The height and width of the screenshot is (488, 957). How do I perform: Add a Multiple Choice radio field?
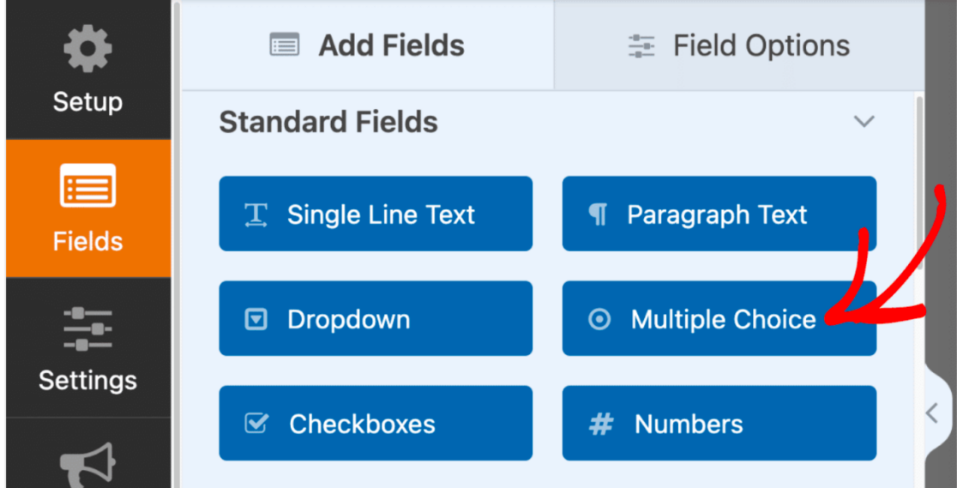719,319
